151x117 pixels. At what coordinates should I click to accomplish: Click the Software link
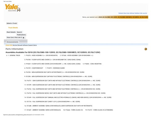(x=25, y=45)
